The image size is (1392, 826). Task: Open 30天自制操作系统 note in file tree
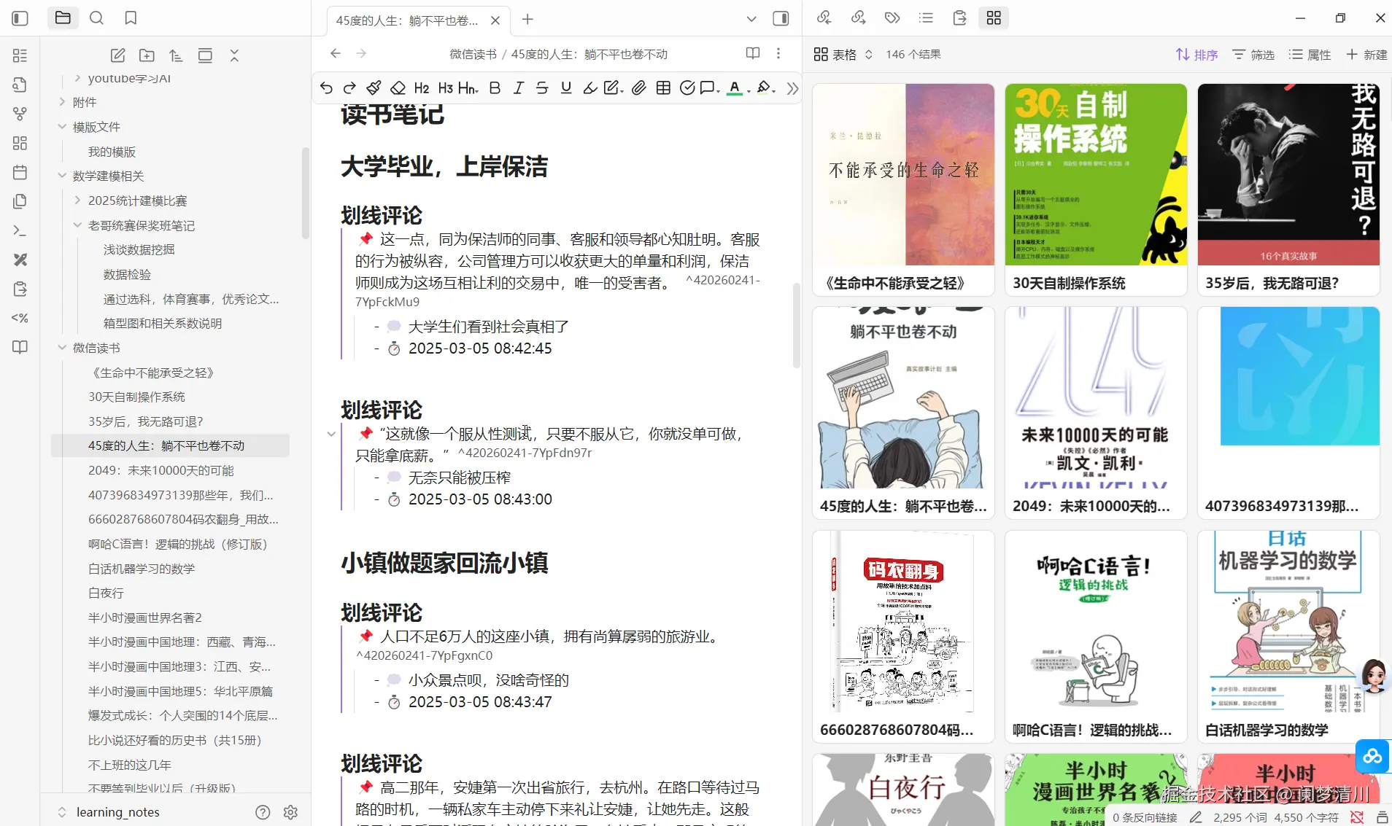point(136,397)
